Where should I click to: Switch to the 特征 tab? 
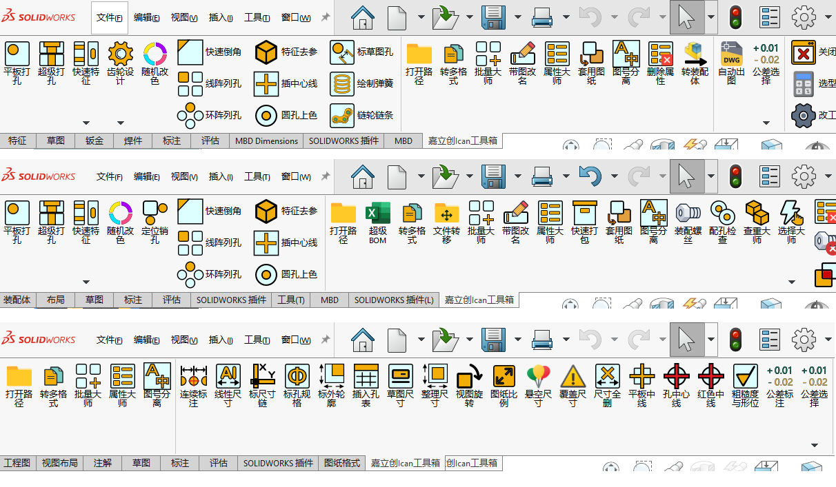click(17, 141)
